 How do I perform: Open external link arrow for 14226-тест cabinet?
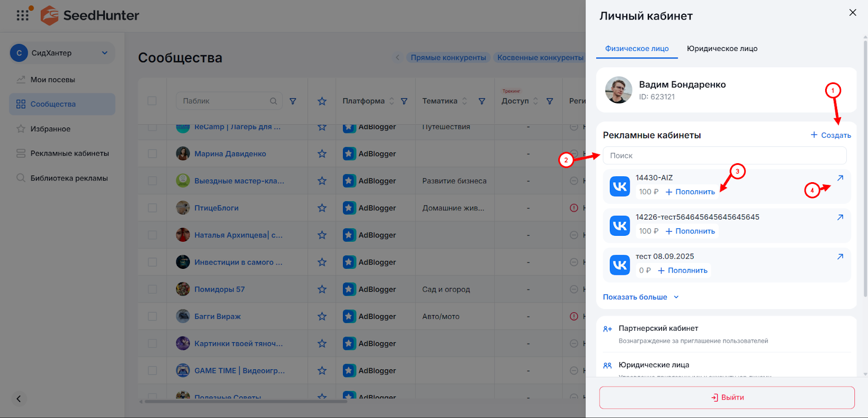(x=840, y=217)
